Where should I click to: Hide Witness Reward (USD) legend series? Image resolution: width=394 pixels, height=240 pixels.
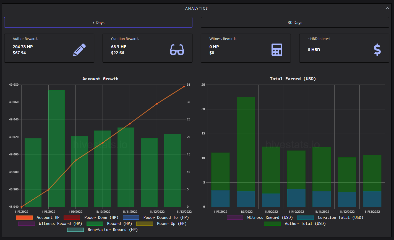tap(260, 217)
